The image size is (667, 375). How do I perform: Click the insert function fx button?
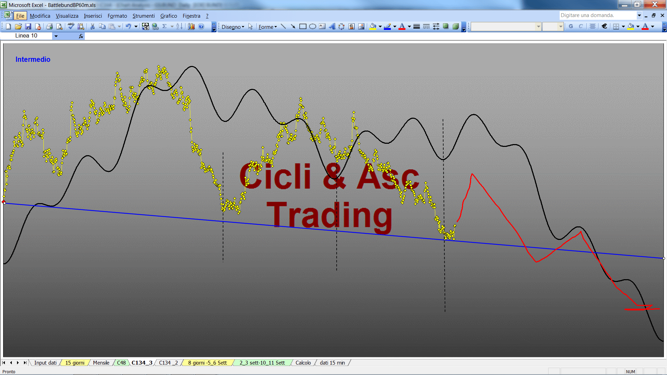(x=81, y=36)
